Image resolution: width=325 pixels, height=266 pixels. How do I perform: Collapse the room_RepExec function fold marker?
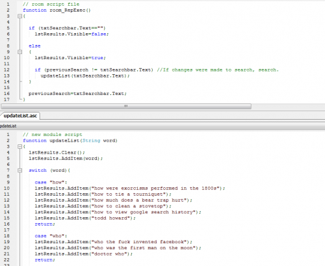point(19,16)
